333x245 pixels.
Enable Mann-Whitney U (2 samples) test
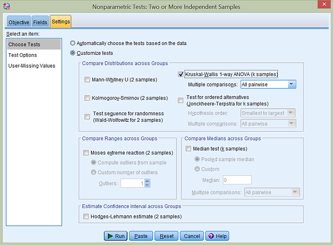coord(87,79)
